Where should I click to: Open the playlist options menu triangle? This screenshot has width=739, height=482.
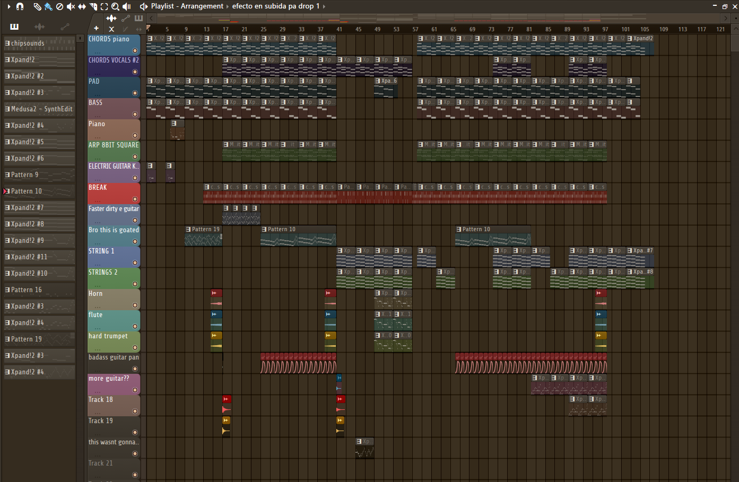tap(10, 7)
